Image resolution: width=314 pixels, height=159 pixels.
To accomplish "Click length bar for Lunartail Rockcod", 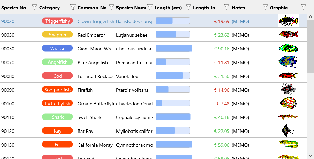I will click(172, 76).
